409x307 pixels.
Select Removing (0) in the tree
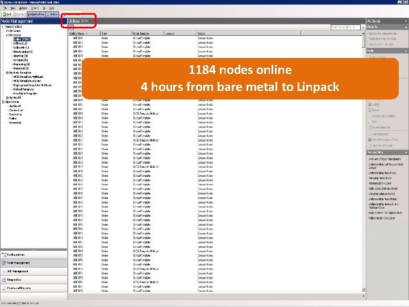(x=22, y=64)
